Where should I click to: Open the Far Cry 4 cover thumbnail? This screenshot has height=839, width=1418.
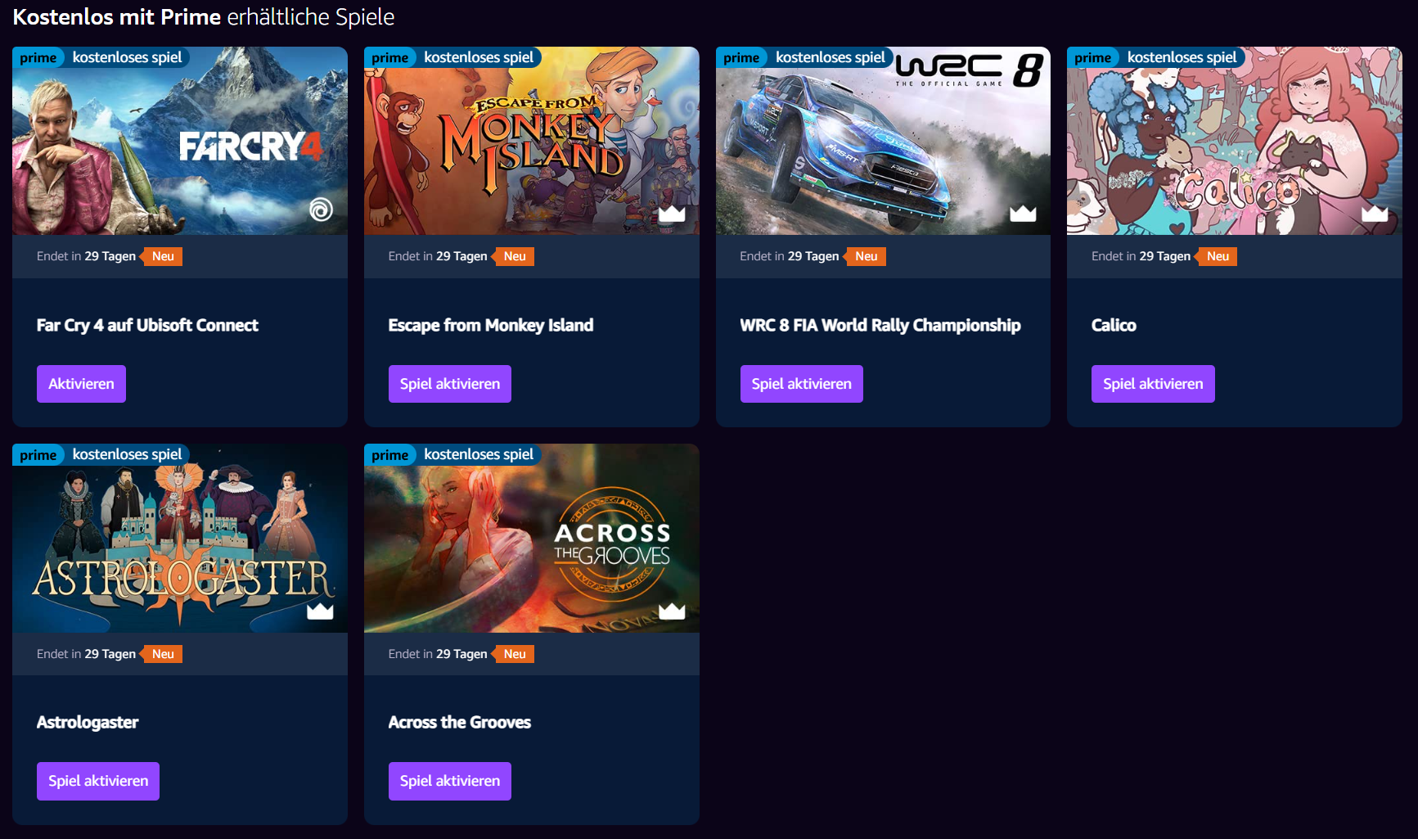[180, 141]
